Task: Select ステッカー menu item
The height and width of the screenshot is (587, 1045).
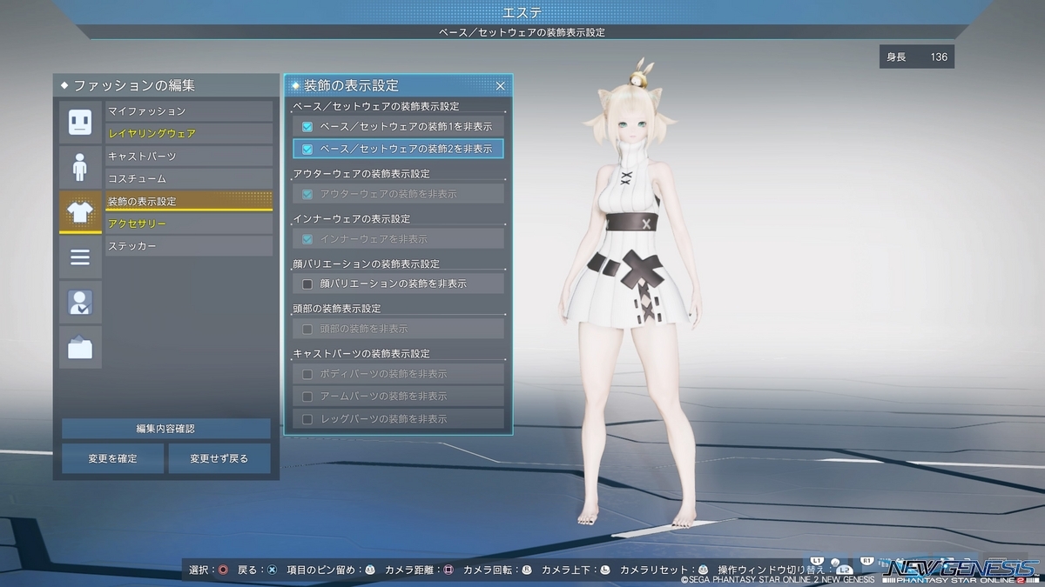Action: [189, 247]
